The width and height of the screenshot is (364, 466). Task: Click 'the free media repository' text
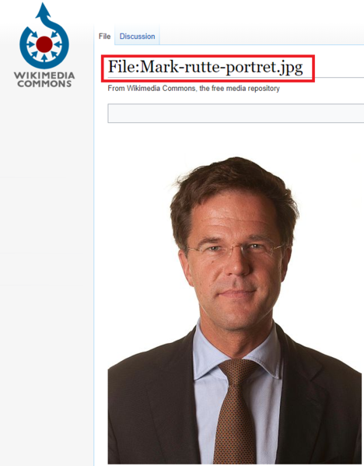[x=240, y=89]
